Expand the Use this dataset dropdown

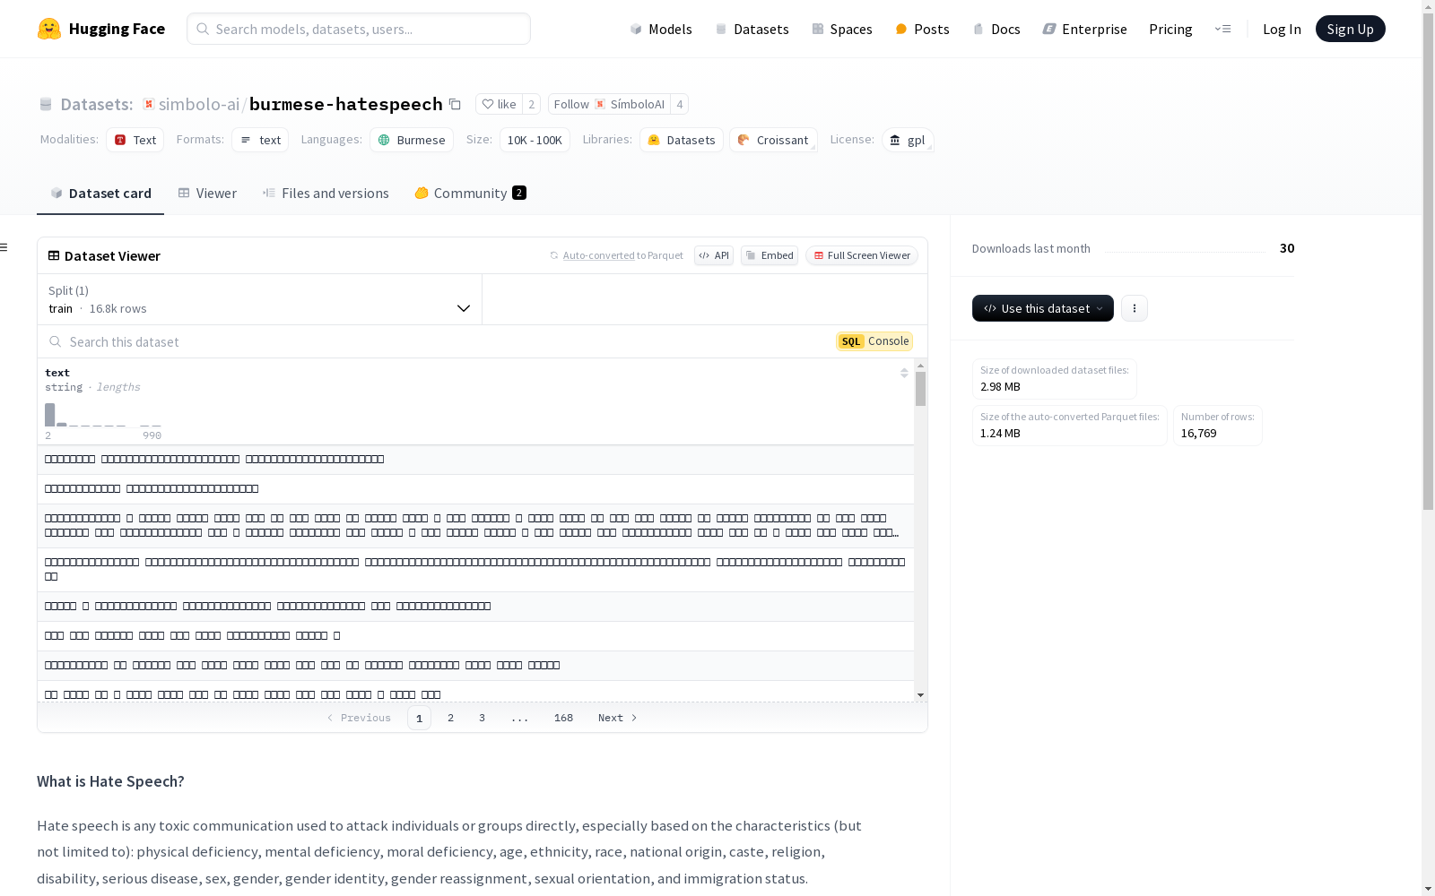click(x=1043, y=308)
